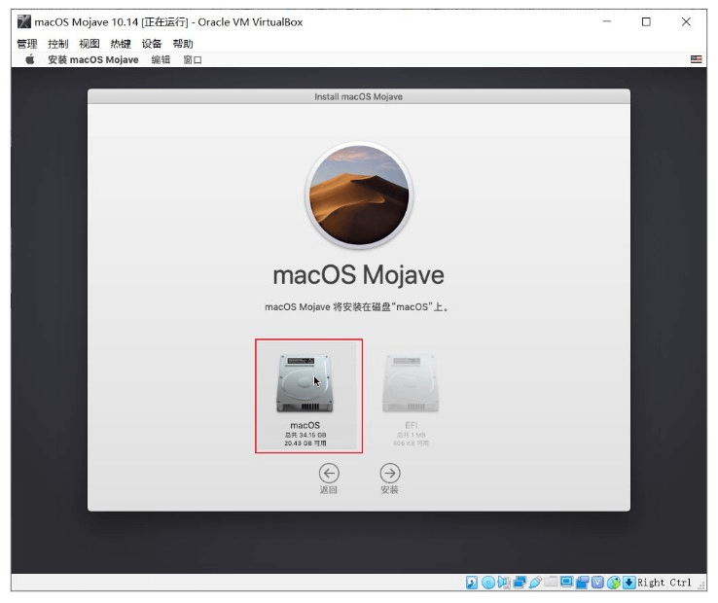718x603 pixels.
Task: Click the optical disc status icon
Action: click(x=487, y=583)
